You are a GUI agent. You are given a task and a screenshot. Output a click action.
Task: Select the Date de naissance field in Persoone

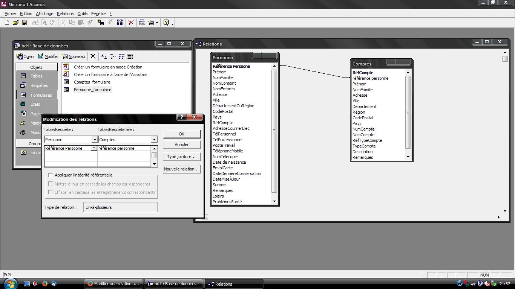pyautogui.click(x=229, y=162)
